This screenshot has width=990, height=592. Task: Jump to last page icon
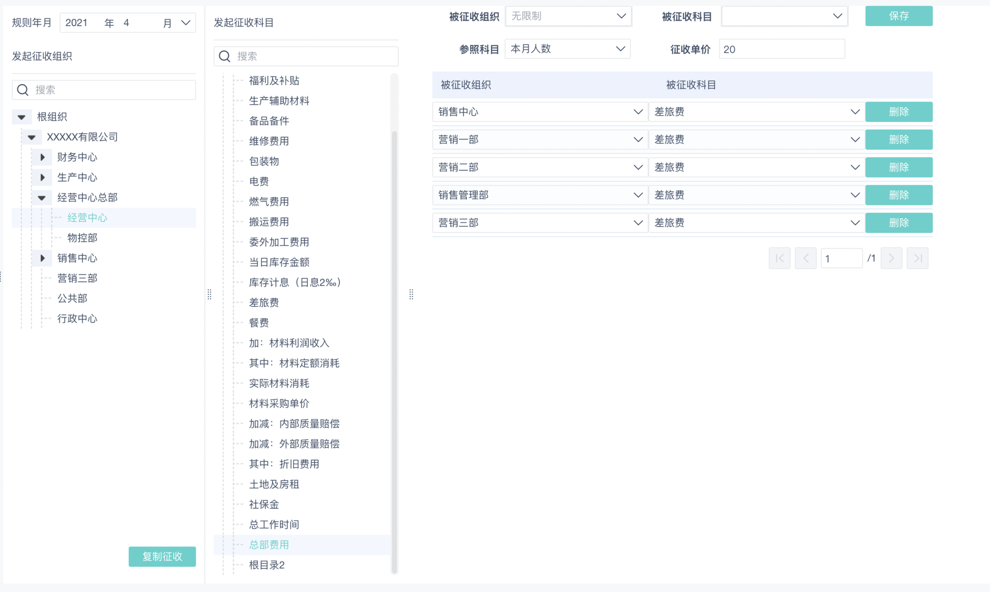click(917, 258)
